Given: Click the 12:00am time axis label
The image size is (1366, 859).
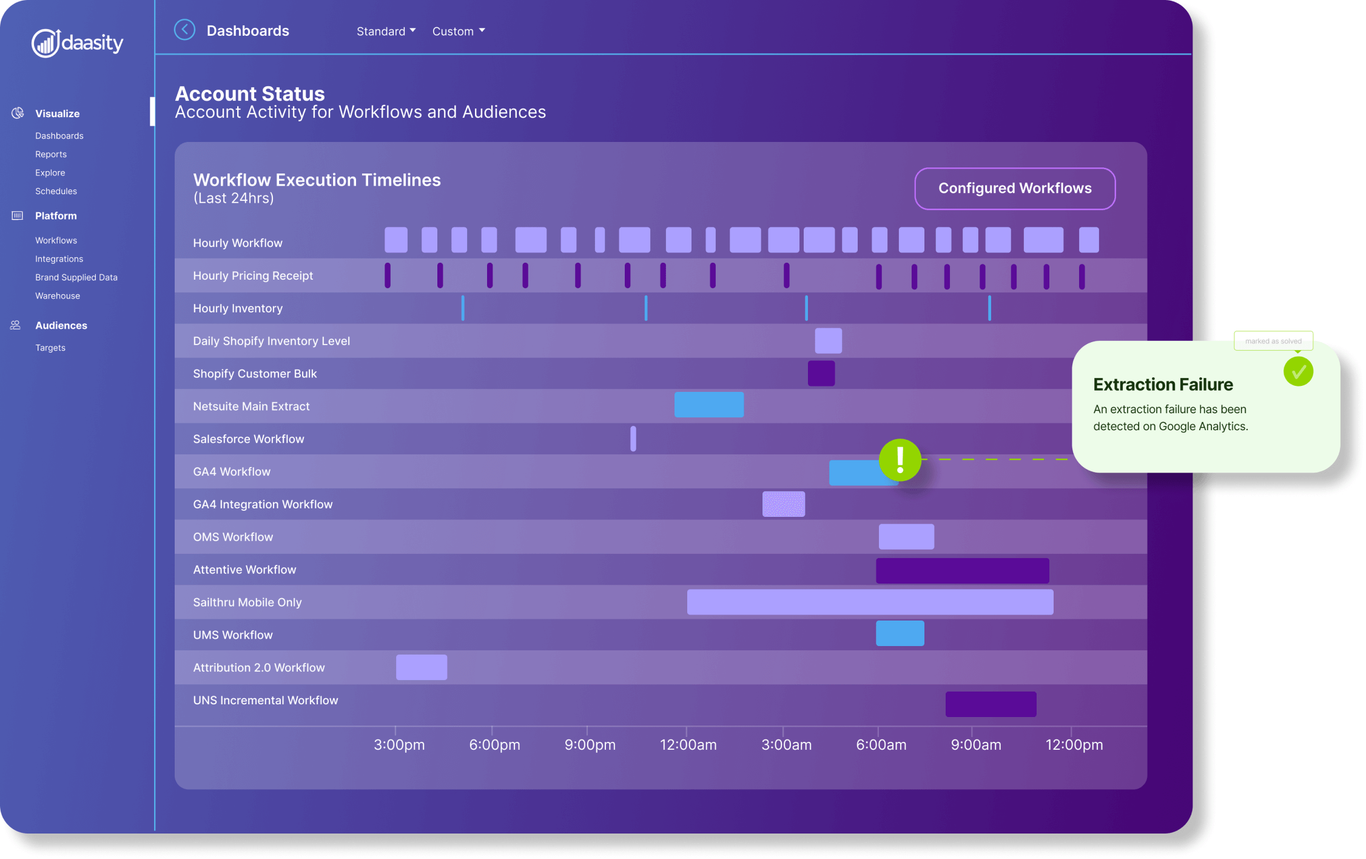Looking at the screenshot, I should click(x=688, y=745).
